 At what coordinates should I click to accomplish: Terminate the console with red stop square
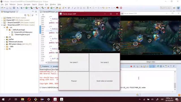(131, 66)
